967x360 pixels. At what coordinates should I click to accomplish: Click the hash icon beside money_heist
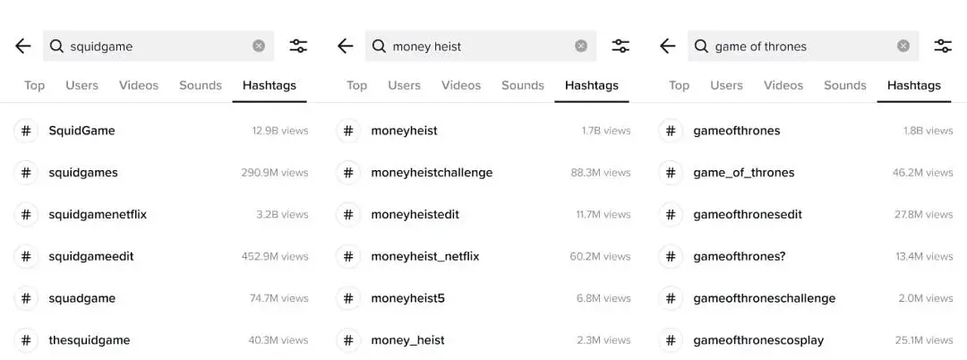(x=348, y=340)
